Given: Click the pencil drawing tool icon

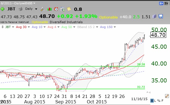Looking at the screenshot, I should tap(167, 96).
